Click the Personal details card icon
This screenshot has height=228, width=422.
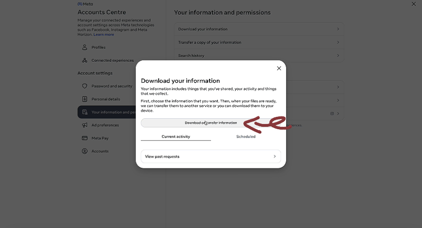[x=85, y=99]
